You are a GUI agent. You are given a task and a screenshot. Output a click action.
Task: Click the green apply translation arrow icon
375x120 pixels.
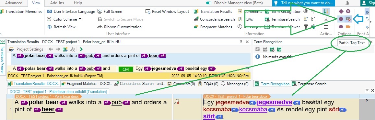coord(81,49)
